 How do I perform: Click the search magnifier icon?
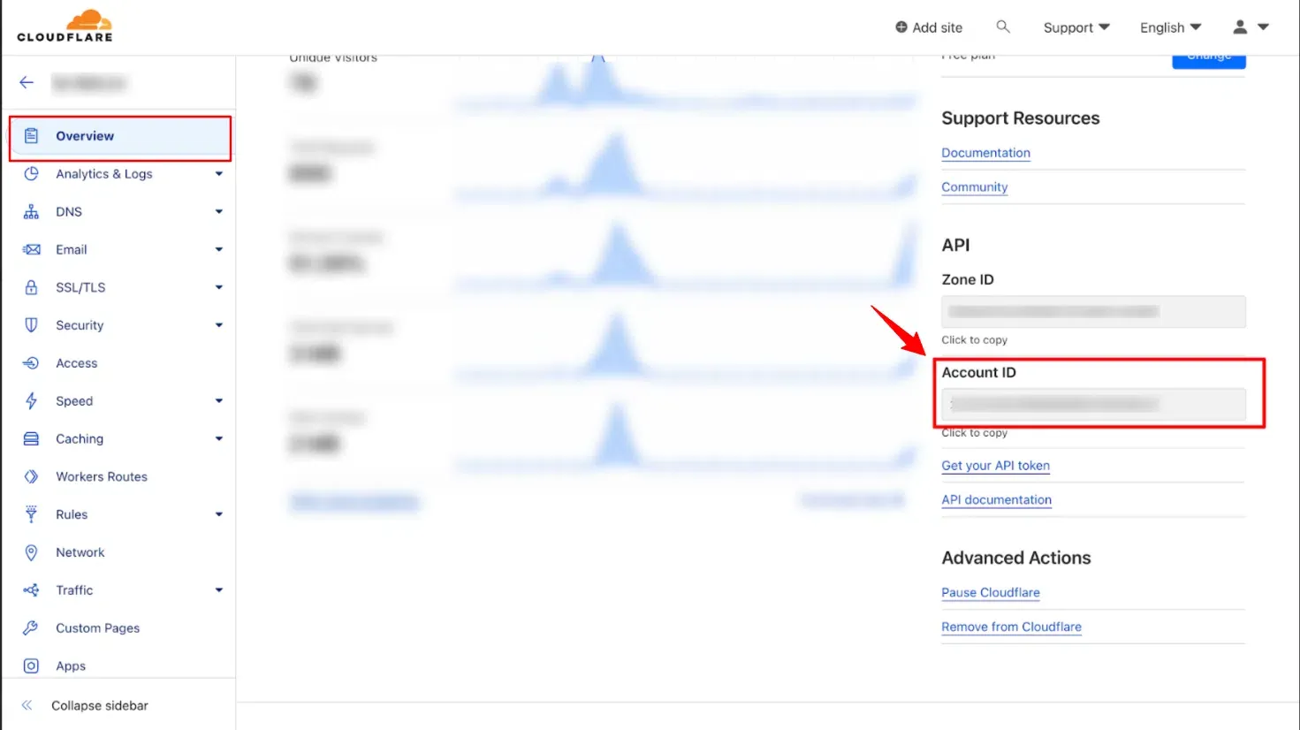1003,27
